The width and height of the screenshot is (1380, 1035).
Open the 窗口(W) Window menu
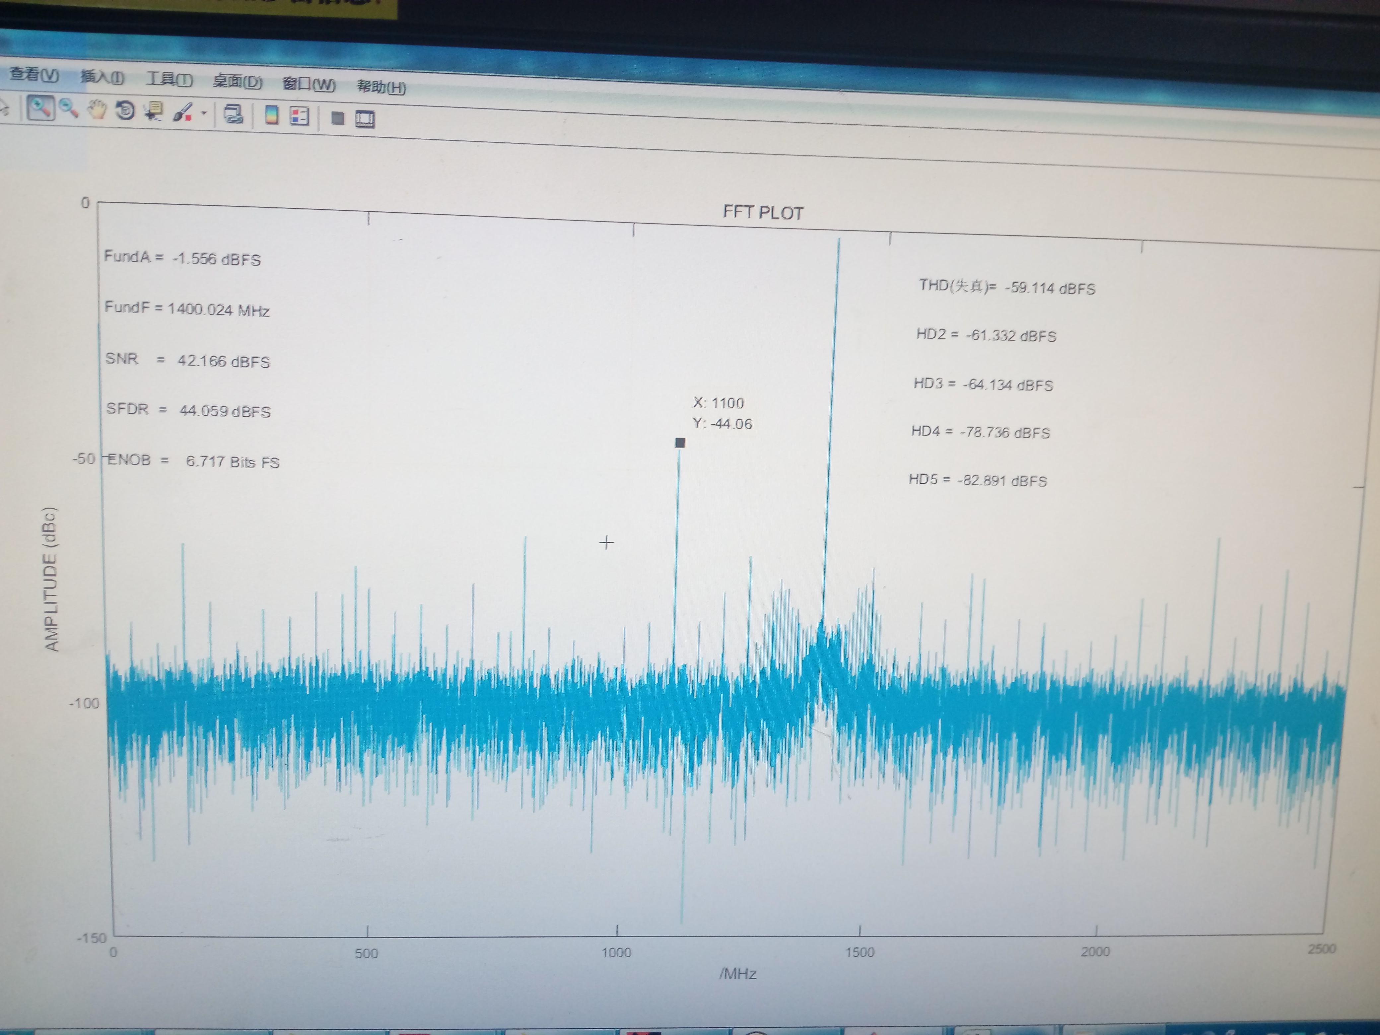click(309, 84)
